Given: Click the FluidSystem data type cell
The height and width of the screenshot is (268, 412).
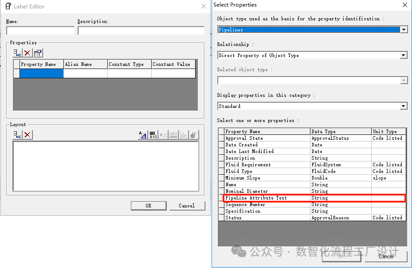Looking at the screenshot, I should pos(341,165).
